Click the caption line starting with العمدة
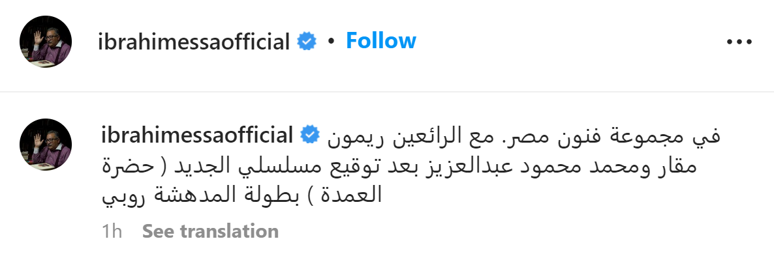774x254 pixels. (x=242, y=195)
